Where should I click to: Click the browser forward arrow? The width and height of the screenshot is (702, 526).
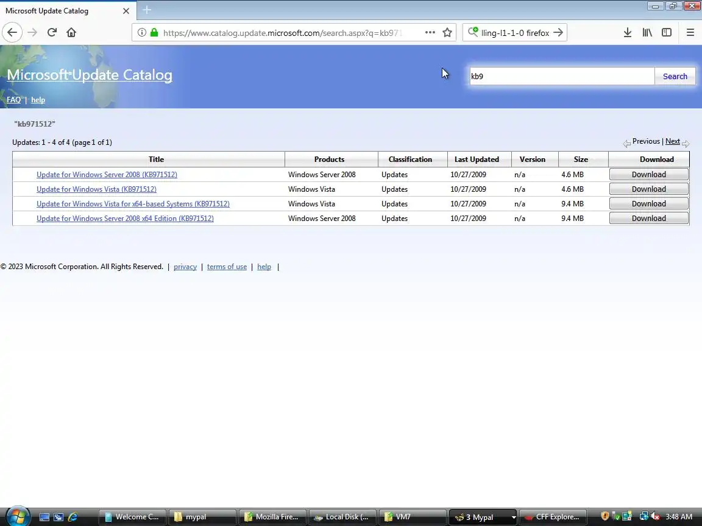point(32,32)
